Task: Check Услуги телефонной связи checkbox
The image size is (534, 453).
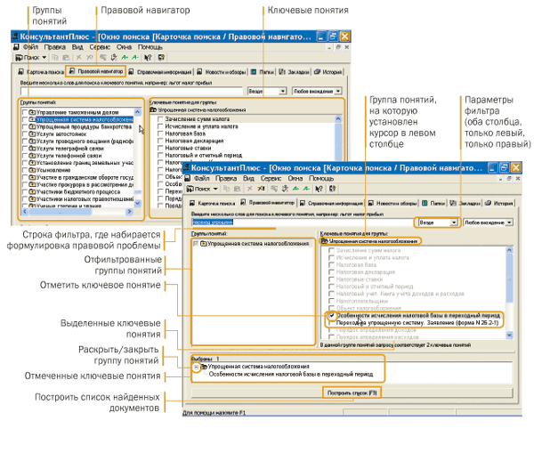Action: tap(25, 156)
